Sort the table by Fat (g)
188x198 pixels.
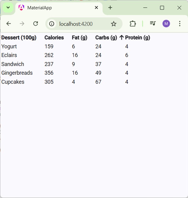tap(80, 38)
